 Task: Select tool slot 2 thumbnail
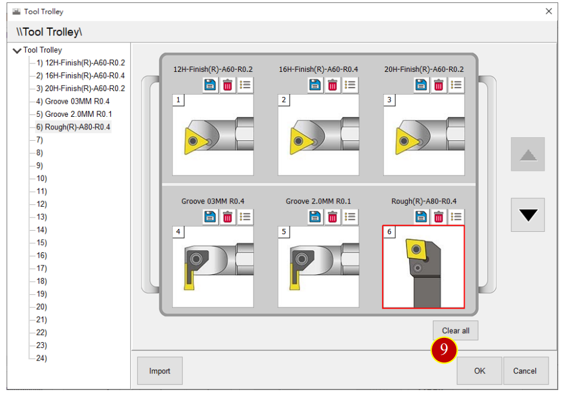tap(318, 135)
